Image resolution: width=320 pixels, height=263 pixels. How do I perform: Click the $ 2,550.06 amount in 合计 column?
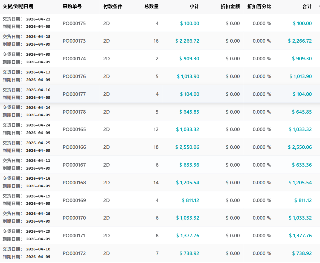coord(300,147)
